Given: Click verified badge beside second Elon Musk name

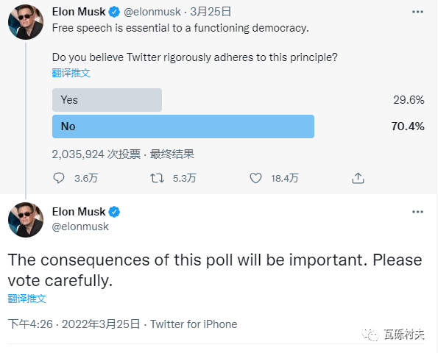Looking at the screenshot, I should 114,212.
